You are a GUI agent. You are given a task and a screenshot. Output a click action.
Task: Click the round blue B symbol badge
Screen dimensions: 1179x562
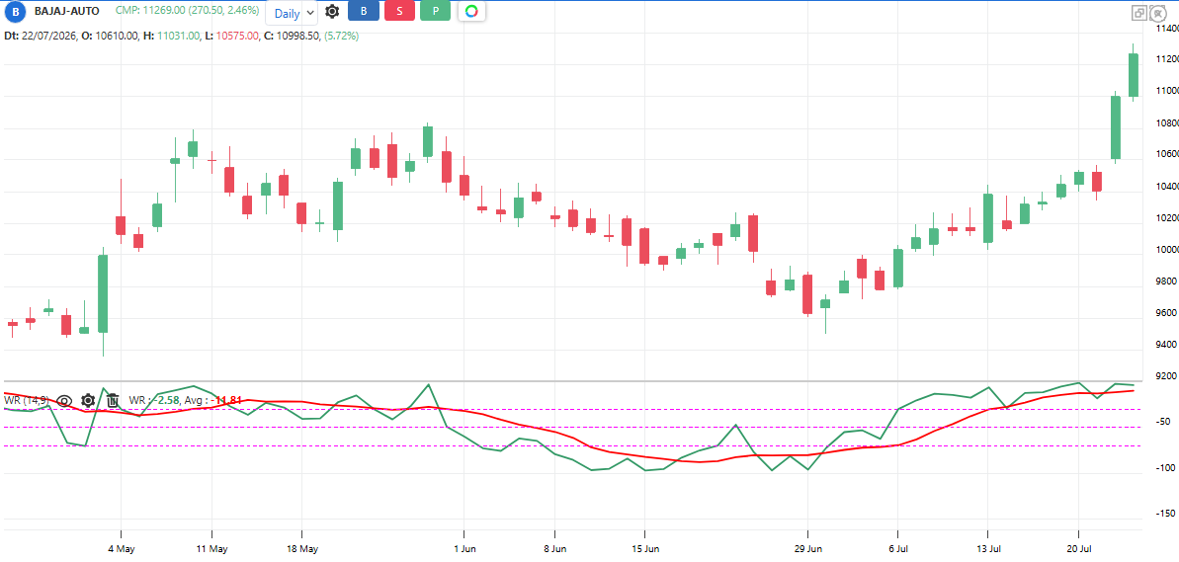click(14, 12)
